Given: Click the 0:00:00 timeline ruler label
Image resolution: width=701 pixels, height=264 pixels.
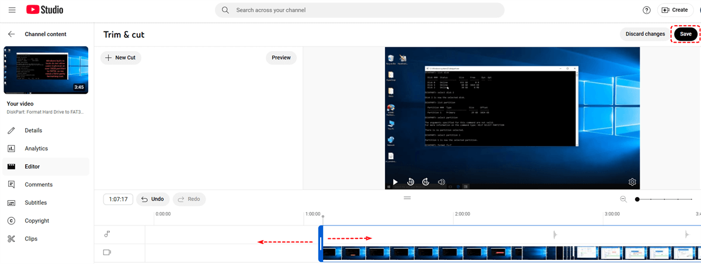Looking at the screenshot, I should 164,214.
